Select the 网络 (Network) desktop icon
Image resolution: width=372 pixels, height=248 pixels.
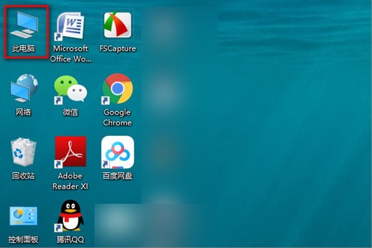[24, 88]
